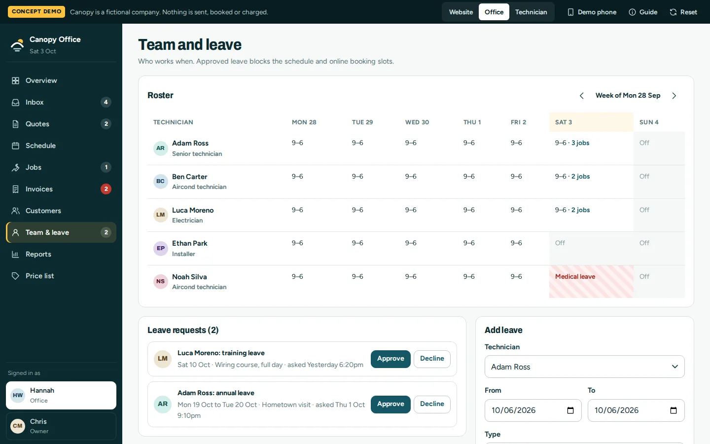Click Adam Ross's '3 jobs' Saturday cell
Image resolution: width=710 pixels, height=444 pixels.
point(591,148)
